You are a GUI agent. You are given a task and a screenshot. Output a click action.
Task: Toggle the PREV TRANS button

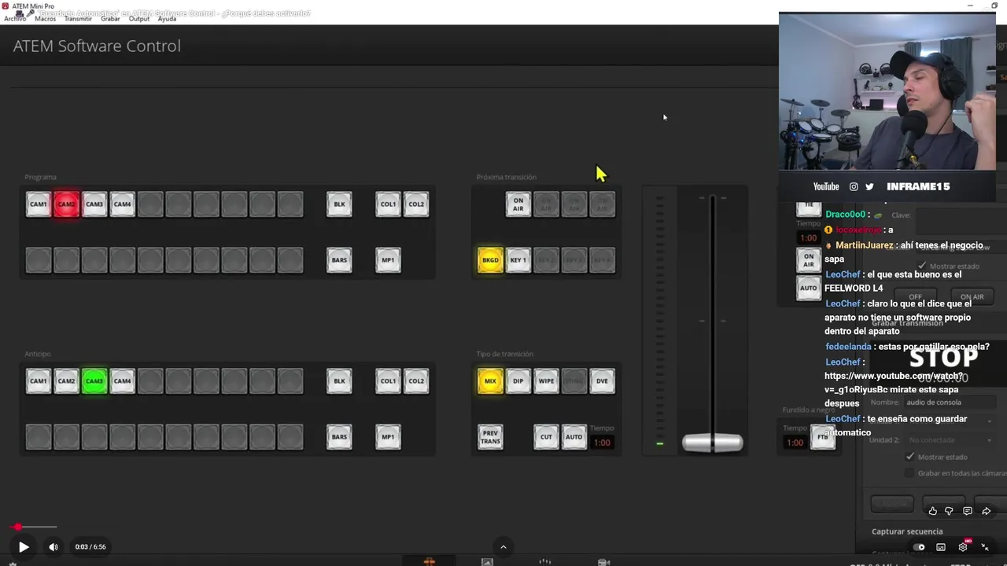click(490, 437)
